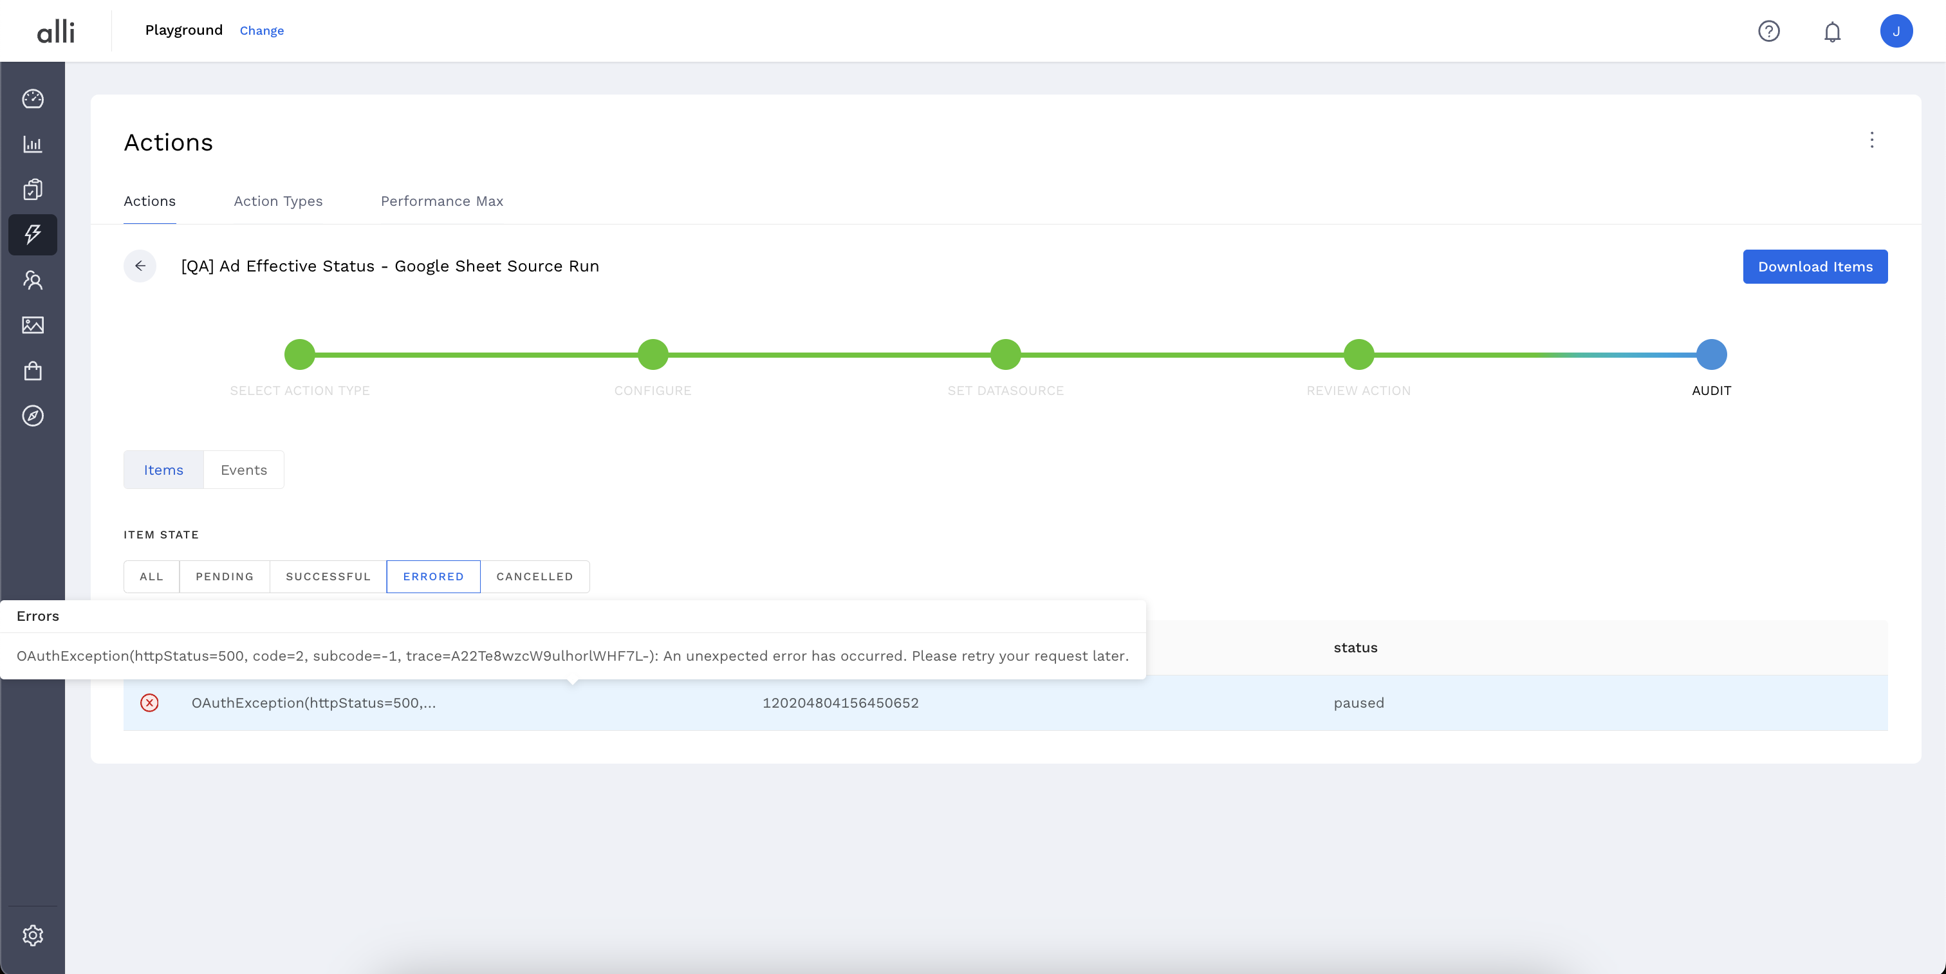The width and height of the screenshot is (1946, 974).
Task: Open settings gear at sidebar bottom
Action: coord(32,935)
